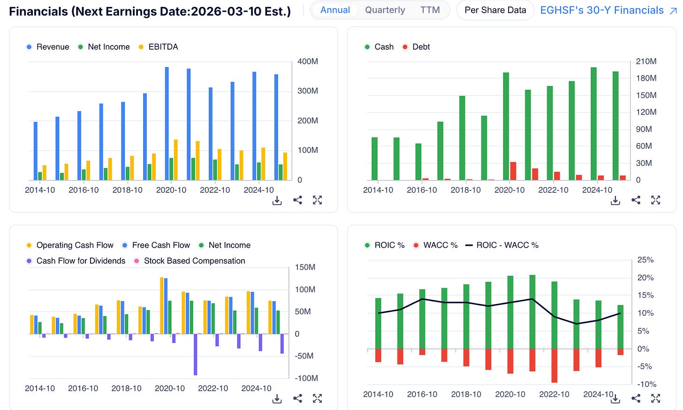Select the Annual tab

pos(335,10)
